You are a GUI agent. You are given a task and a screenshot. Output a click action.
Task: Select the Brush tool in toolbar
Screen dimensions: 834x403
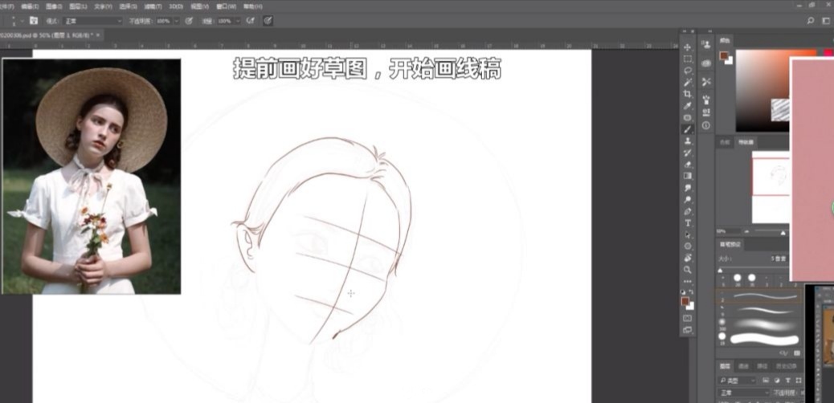click(x=688, y=129)
